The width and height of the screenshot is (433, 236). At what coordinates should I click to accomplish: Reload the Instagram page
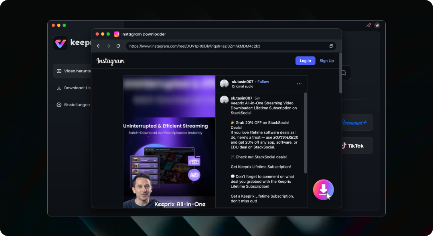click(x=118, y=46)
